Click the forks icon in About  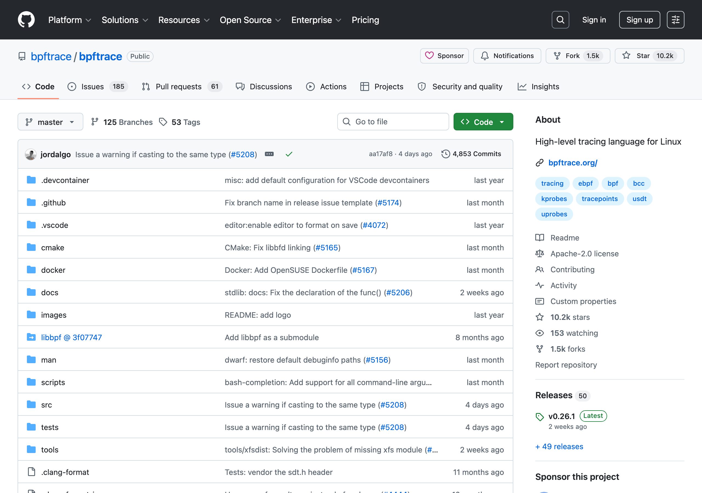tap(540, 349)
